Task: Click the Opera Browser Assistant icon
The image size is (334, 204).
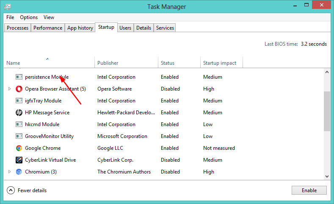Action: tap(19, 89)
